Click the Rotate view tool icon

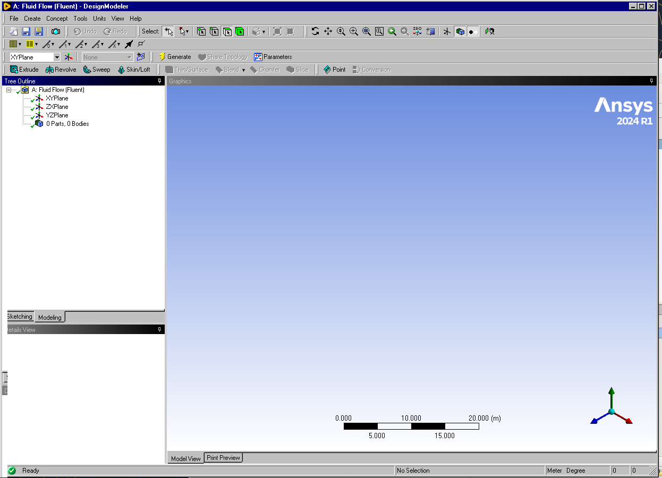pyautogui.click(x=315, y=31)
